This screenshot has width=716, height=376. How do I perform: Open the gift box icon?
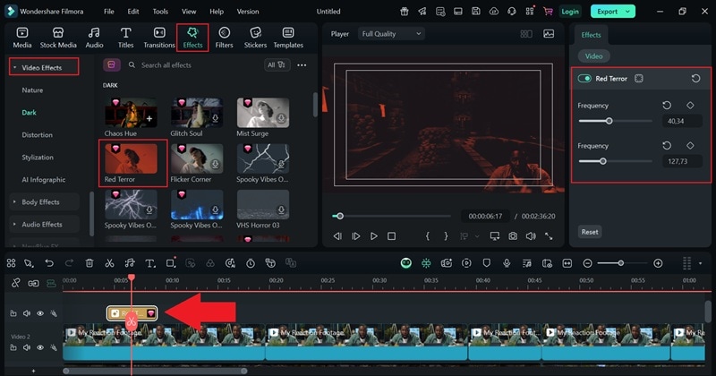405,12
